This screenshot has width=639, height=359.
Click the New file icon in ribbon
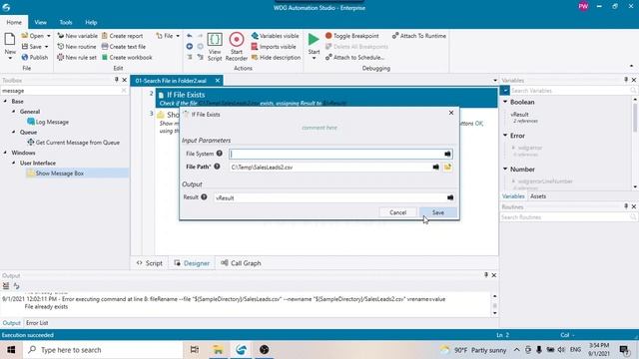tap(10, 40)
